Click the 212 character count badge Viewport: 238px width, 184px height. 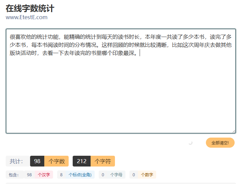(82, 161)
